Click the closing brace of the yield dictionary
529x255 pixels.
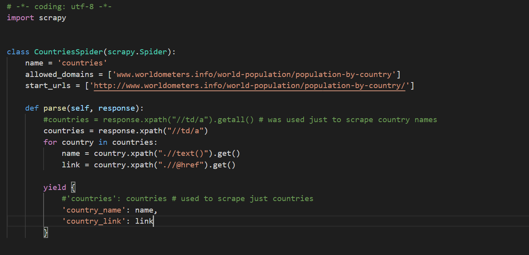coord(46,233)
